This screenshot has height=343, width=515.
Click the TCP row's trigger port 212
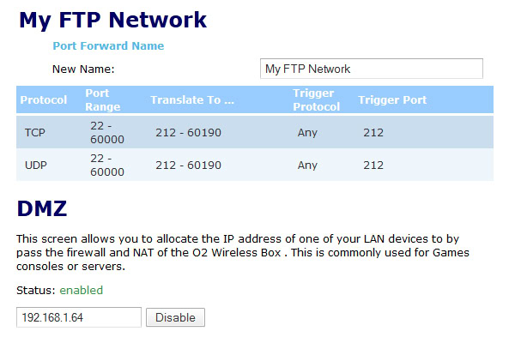[373, 133]
